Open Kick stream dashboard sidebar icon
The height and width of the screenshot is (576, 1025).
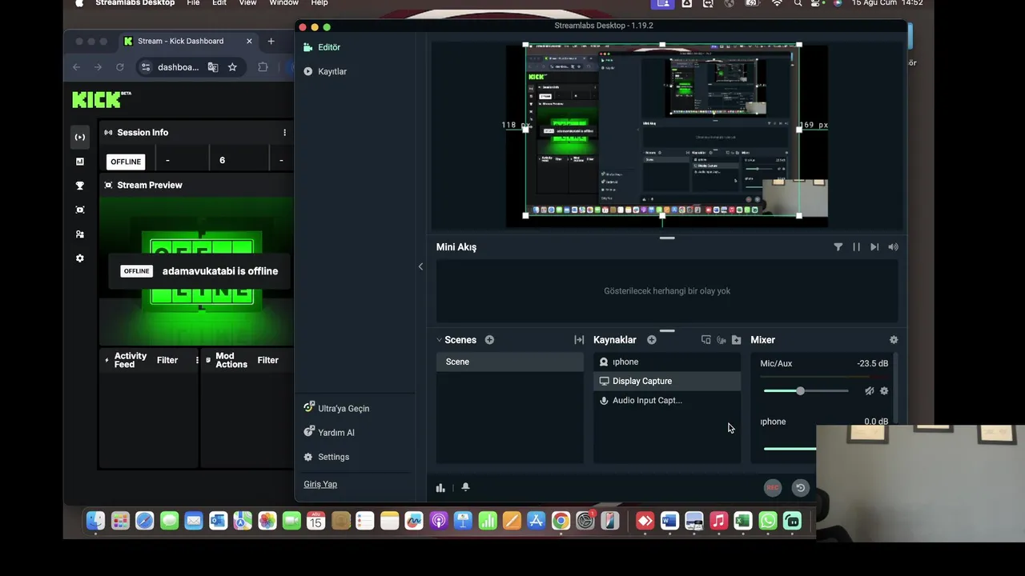pos(79,137)
